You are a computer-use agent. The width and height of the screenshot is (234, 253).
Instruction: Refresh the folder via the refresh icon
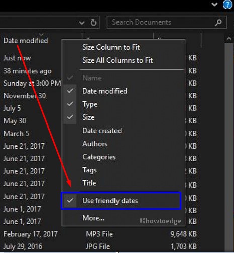(x=93, y=23)
